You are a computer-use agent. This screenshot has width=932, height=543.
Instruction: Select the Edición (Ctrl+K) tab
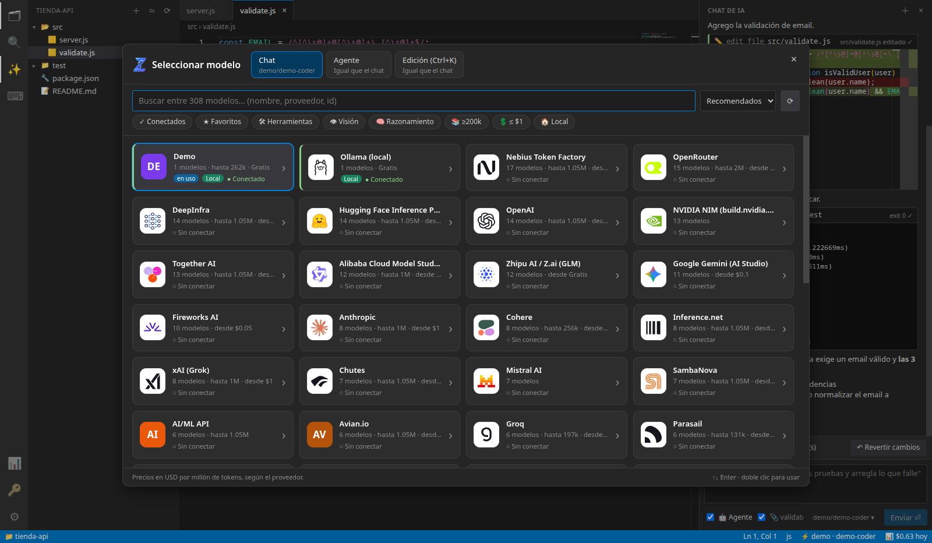[x=429, y=65]
